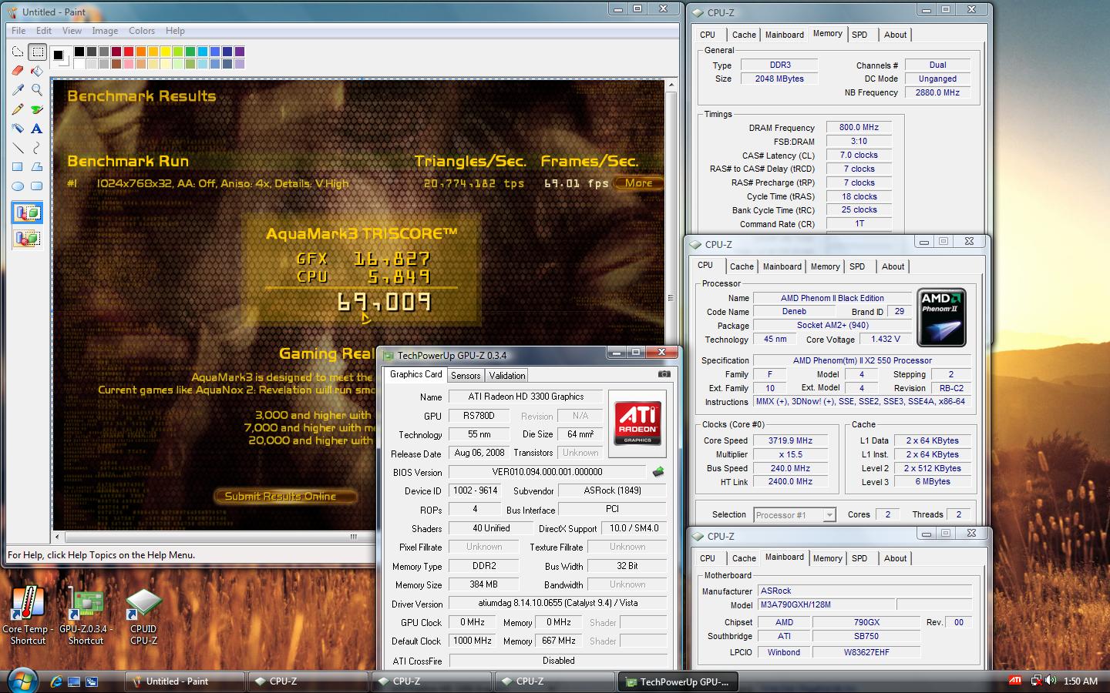Pick the Fill With Color bucket tool
The height and width of the screenshot is (693, 1110).
coord(37,71)
